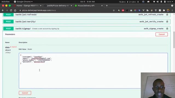Screen dimensions: 175x98
Task: Close the Pizza Delivery API tab
Action: [x=102, y=5]
